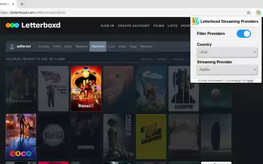Open the Streaming Provider dropdown showing Netflix
263x164 pixels.
[227, 70]
